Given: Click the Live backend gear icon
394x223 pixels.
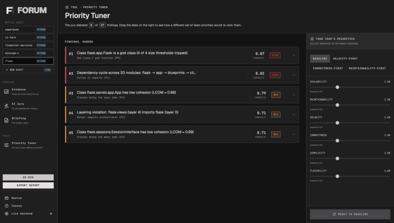Looking at the screenshot, I should click(6, 213).
